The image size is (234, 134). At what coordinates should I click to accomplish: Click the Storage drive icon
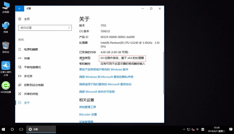[20, 58]
